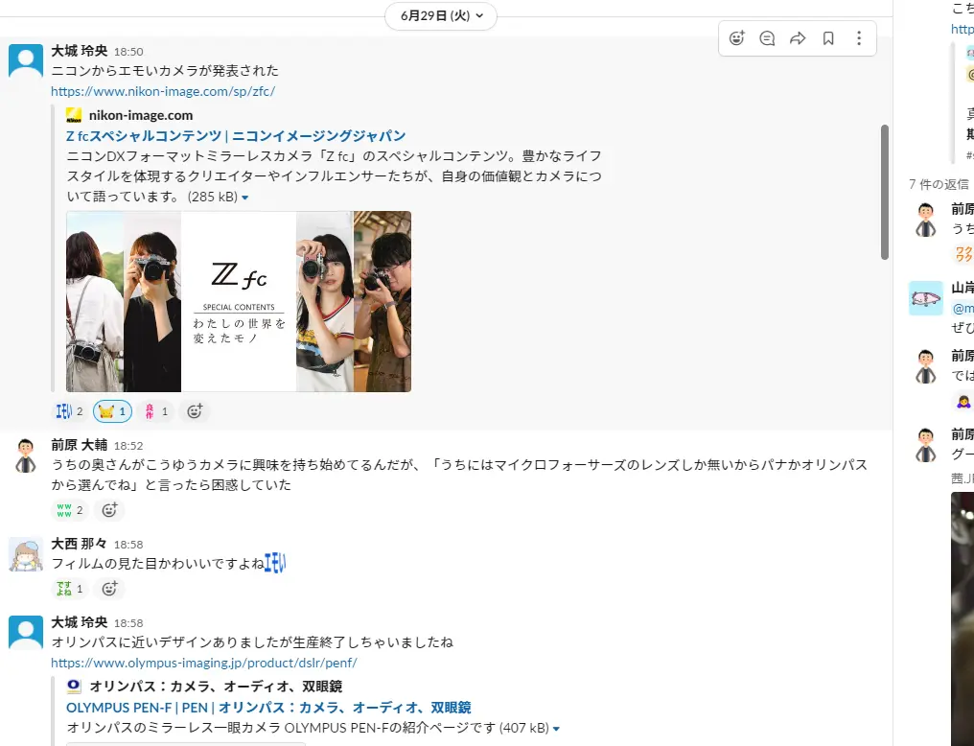
Task: Open 大西 那々's 18:58 timestamp
Action: click(128, 545)
